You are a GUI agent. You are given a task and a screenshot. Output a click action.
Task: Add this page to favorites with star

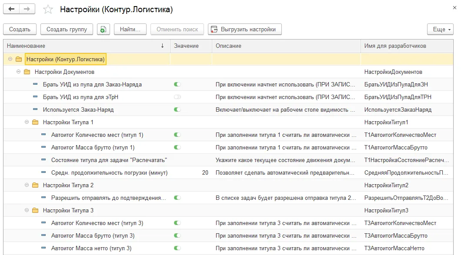(48, 10)
